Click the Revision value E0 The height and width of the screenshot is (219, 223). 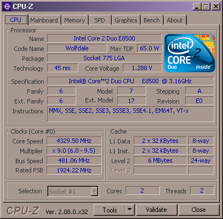click(x=199, y=101)
